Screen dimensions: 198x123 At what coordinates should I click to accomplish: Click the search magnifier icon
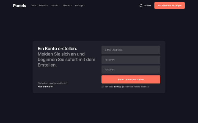pos(141,5)
